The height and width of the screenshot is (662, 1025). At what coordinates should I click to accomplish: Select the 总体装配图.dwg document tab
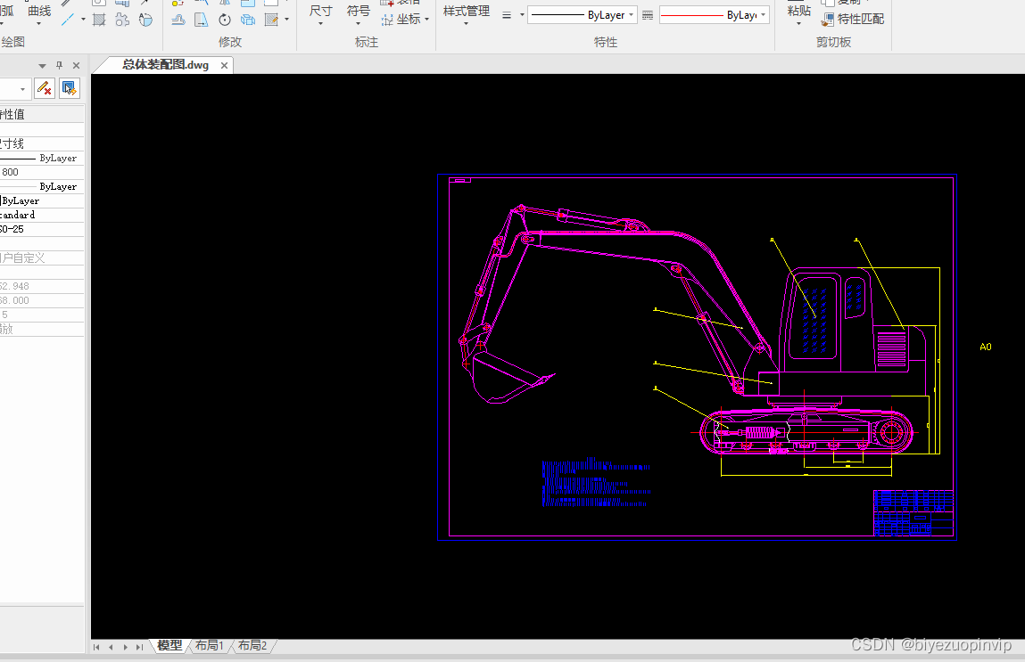[165, 65]
